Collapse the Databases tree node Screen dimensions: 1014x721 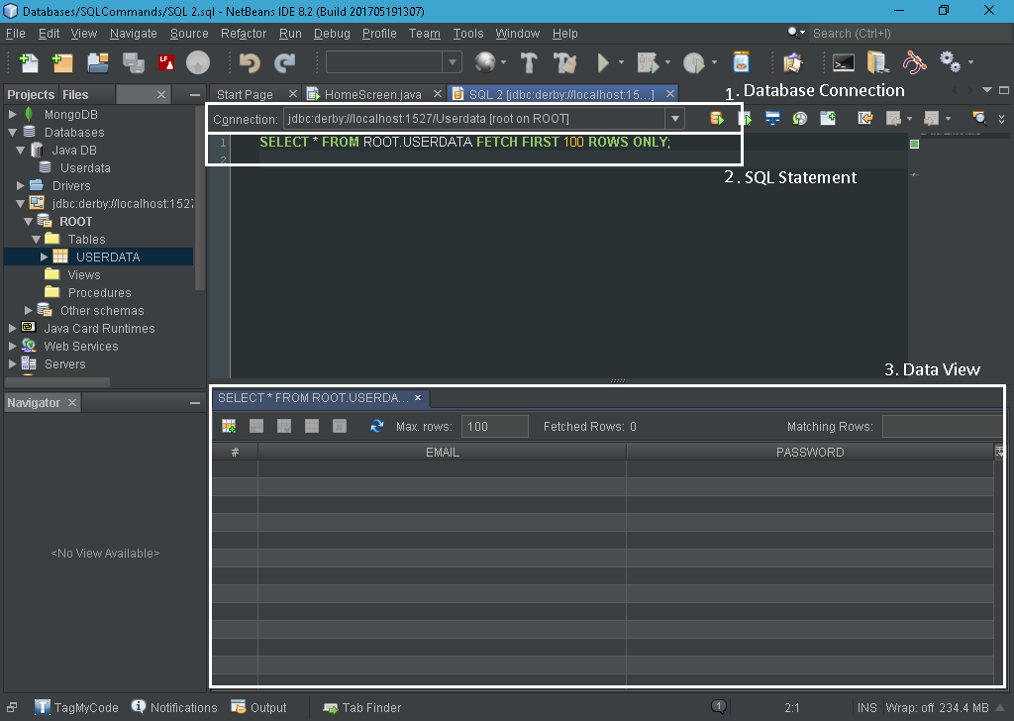(12, 132)
